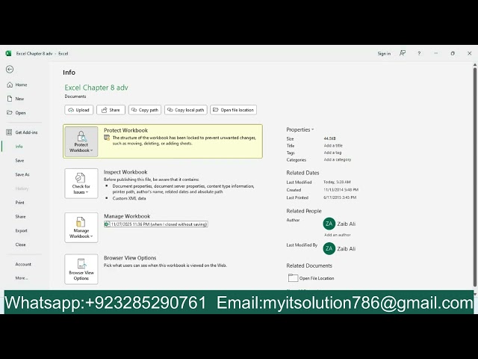Click Close in the sidebar
The height and width of the screenshot is (359, 478).
click(x=20, y=245)
